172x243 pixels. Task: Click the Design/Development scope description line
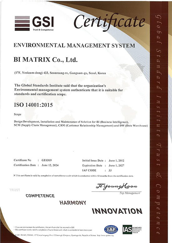point(71,122)
